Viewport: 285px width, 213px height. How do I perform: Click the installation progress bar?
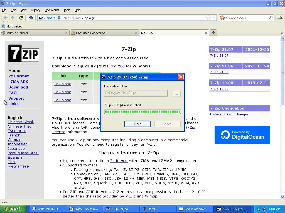click(x=142, y=112)
